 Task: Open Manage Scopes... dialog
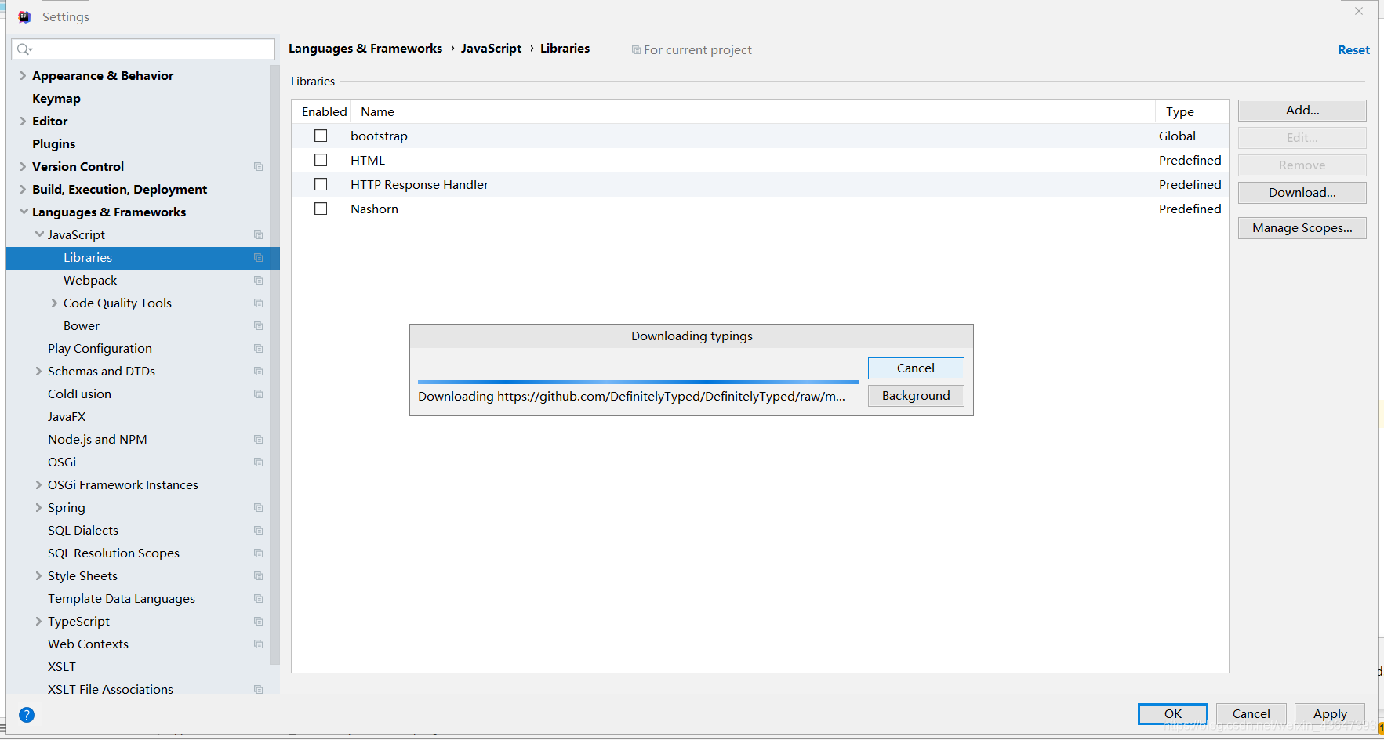click(1302, 228)
